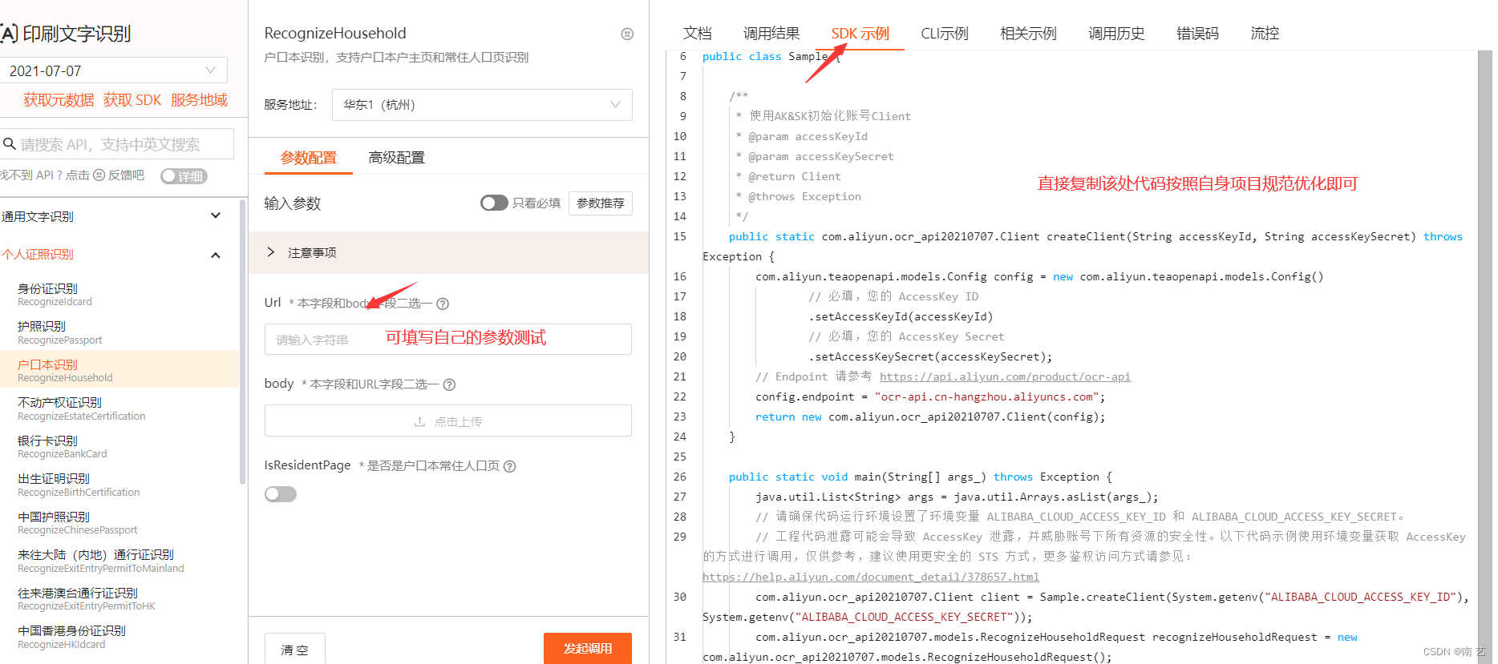Click the 清空 button
This screenshot has height=664, width=1498.
[294, 649]
